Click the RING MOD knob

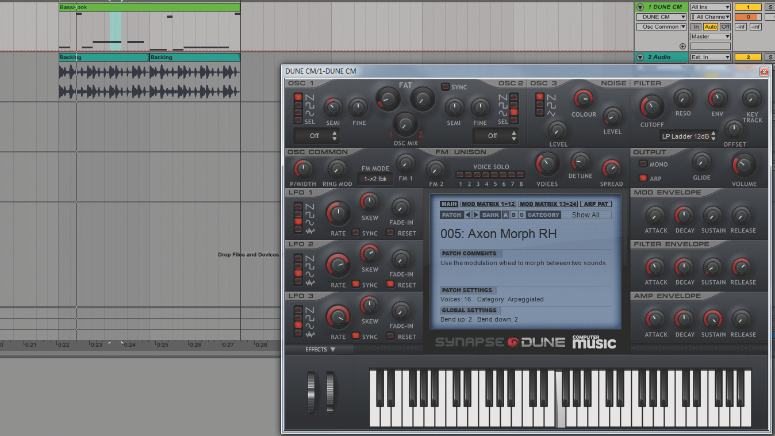coord(337,169)
